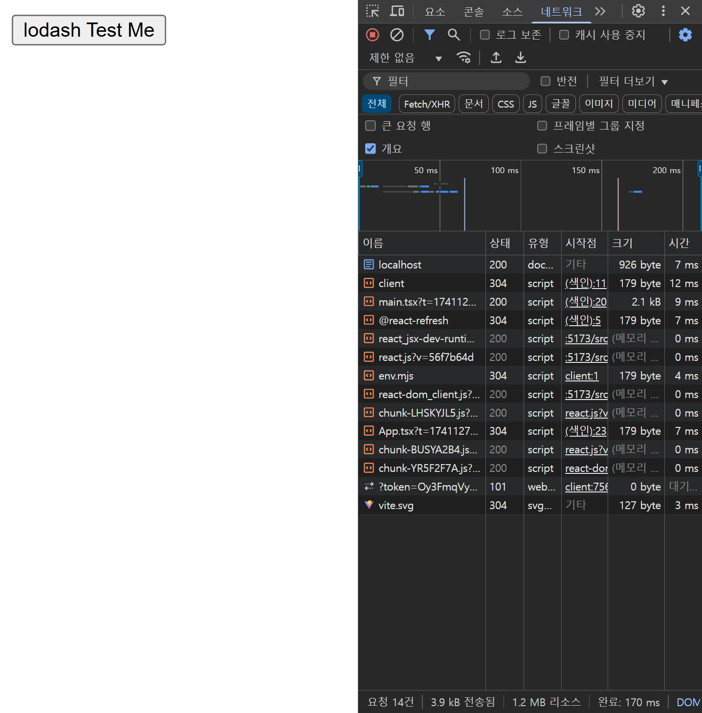Select the env.mjs request row

[x=530, y=376]
